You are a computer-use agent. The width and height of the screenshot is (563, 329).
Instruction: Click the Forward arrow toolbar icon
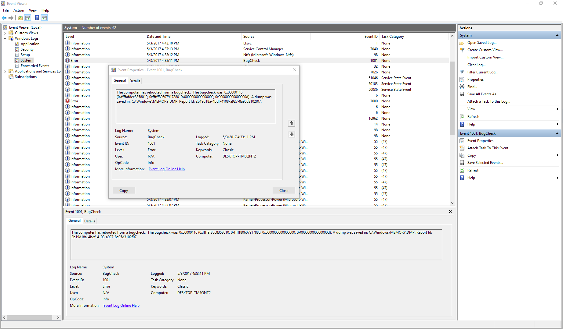click(x=11, y=18)
